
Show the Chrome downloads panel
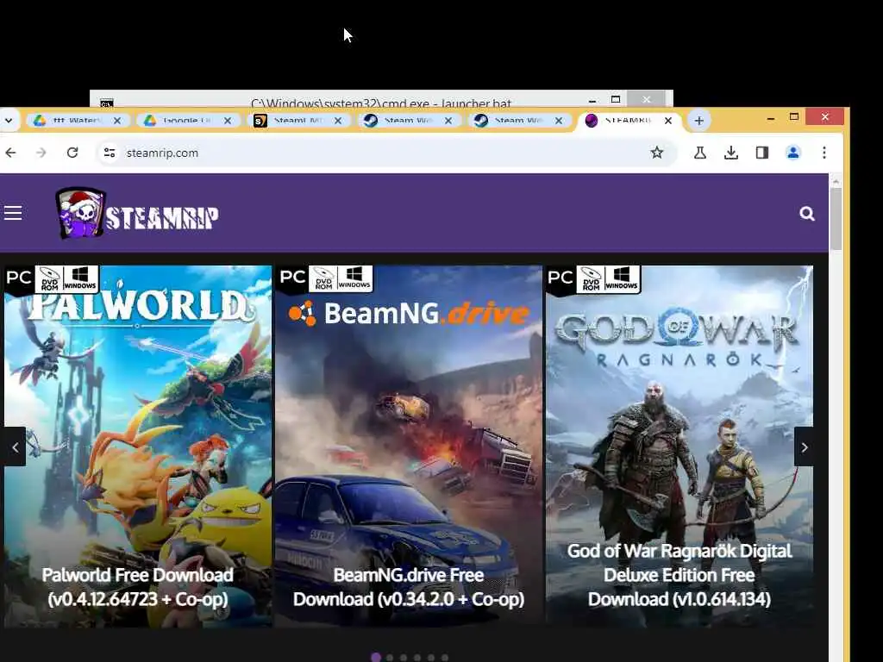(731, 153)
